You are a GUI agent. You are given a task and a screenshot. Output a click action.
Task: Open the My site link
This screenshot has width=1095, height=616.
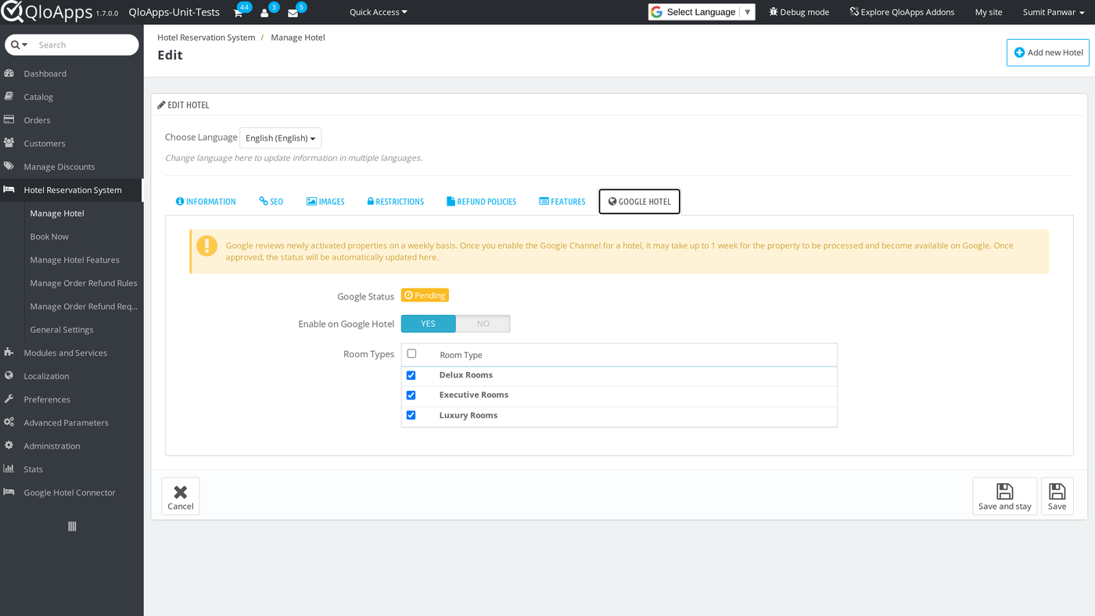(x=989, y=13)
